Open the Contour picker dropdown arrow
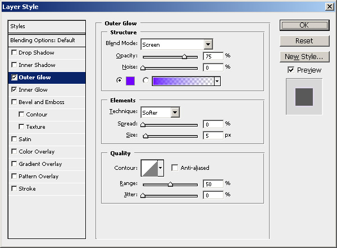 pos(161,168)
